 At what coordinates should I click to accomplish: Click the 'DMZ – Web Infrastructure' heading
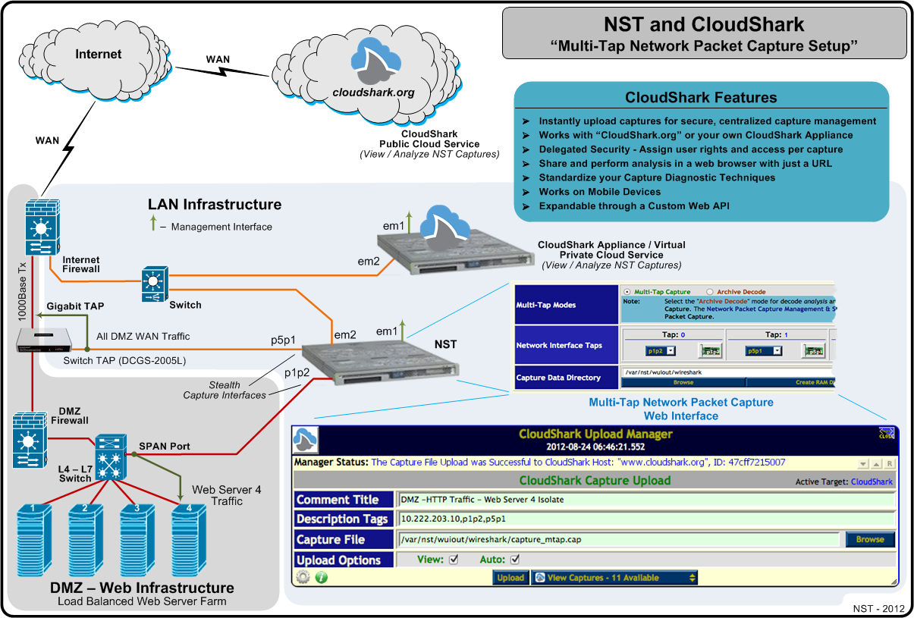click(142, 588)
